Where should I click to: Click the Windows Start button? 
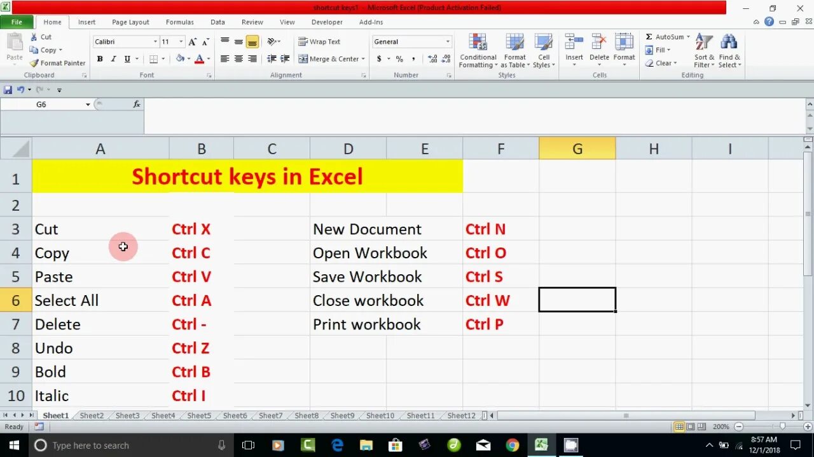click(14, 446)
